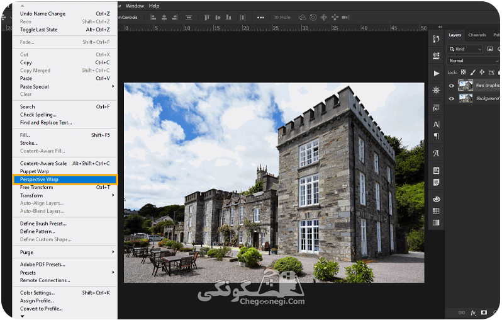Toggle lock image pixels brush icon
This screenshot has width=502, height=320.
tap(472, 72)
